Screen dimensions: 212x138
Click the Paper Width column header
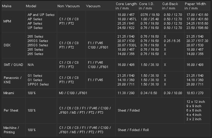195,6
